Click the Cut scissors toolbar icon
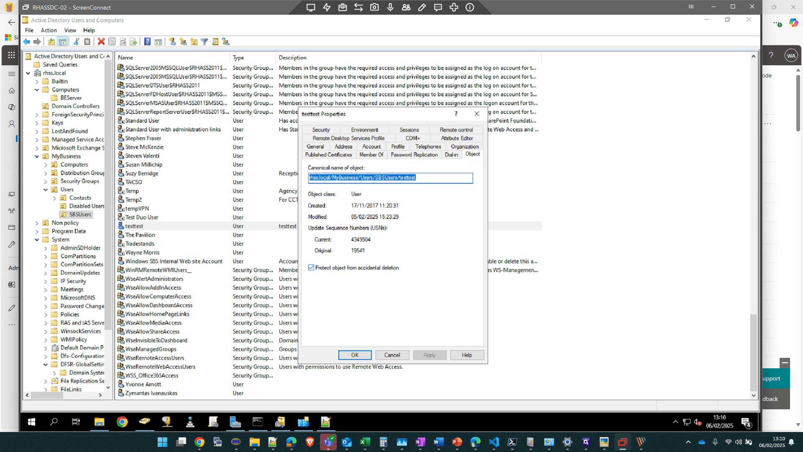This screenshot has height=452, width=803. pyautogui.click(x=77, y=41)
